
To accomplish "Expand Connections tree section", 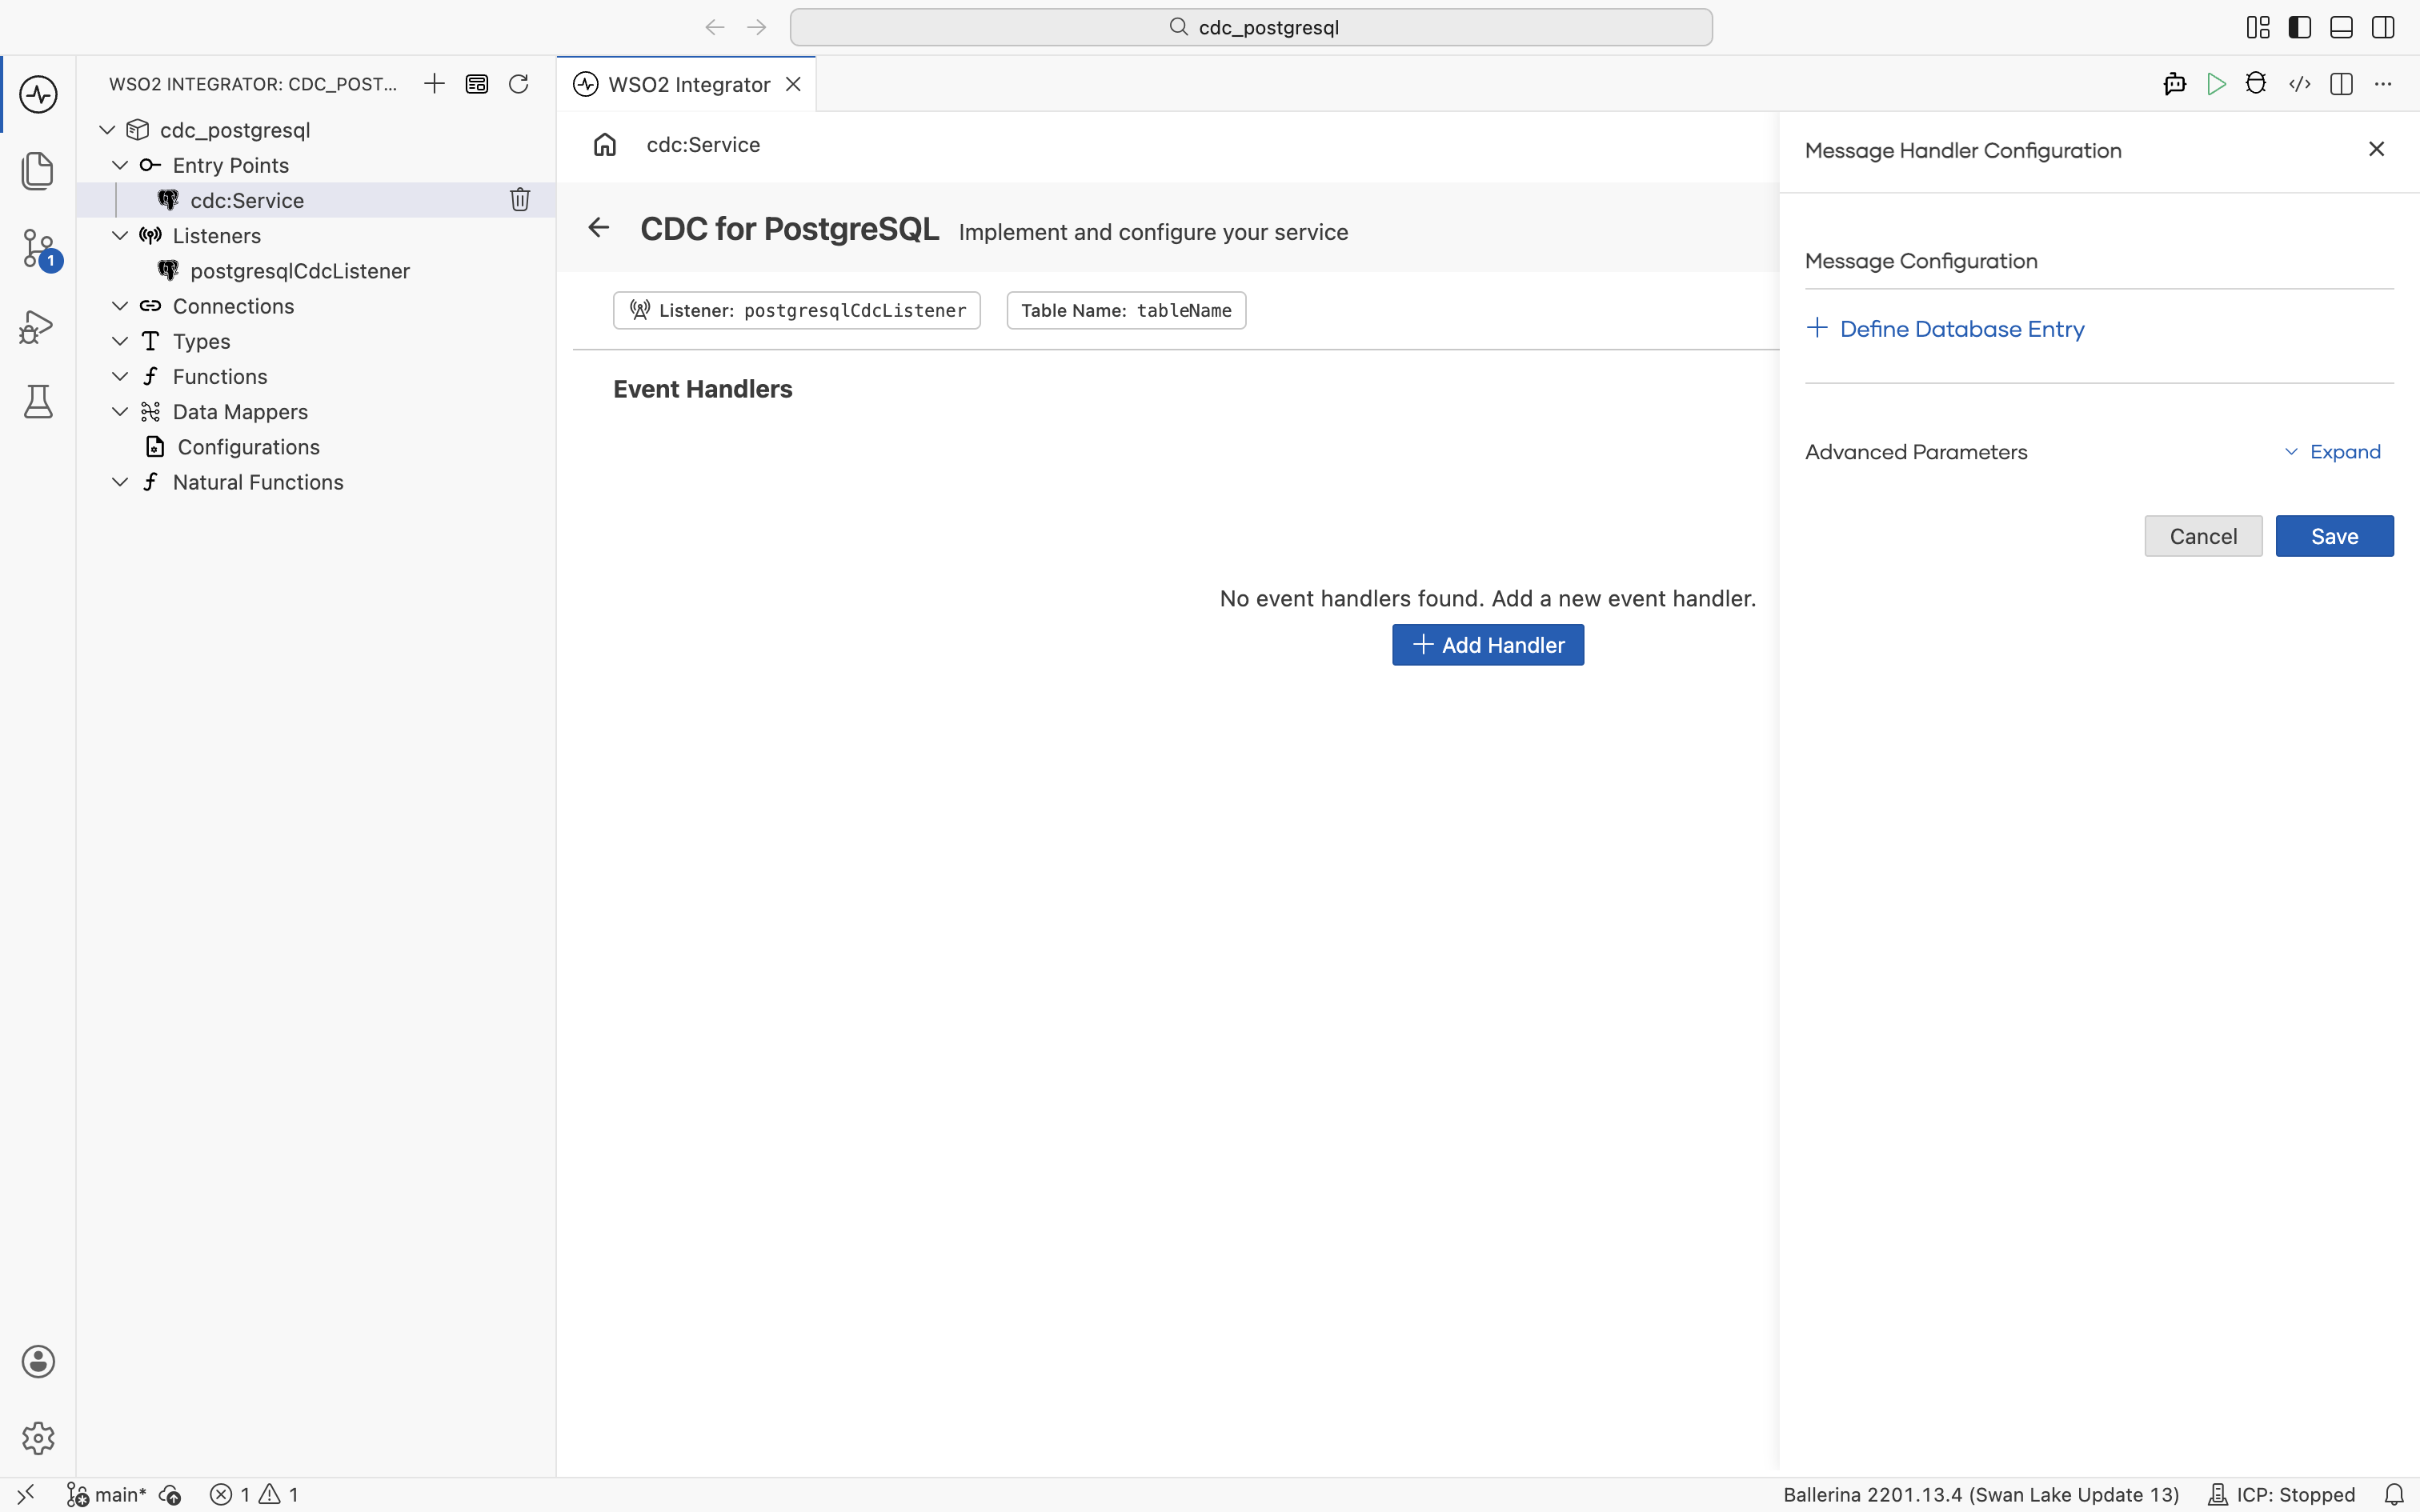I will click(x=120, y=306).
